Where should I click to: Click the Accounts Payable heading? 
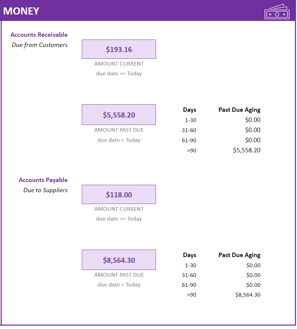43,180
